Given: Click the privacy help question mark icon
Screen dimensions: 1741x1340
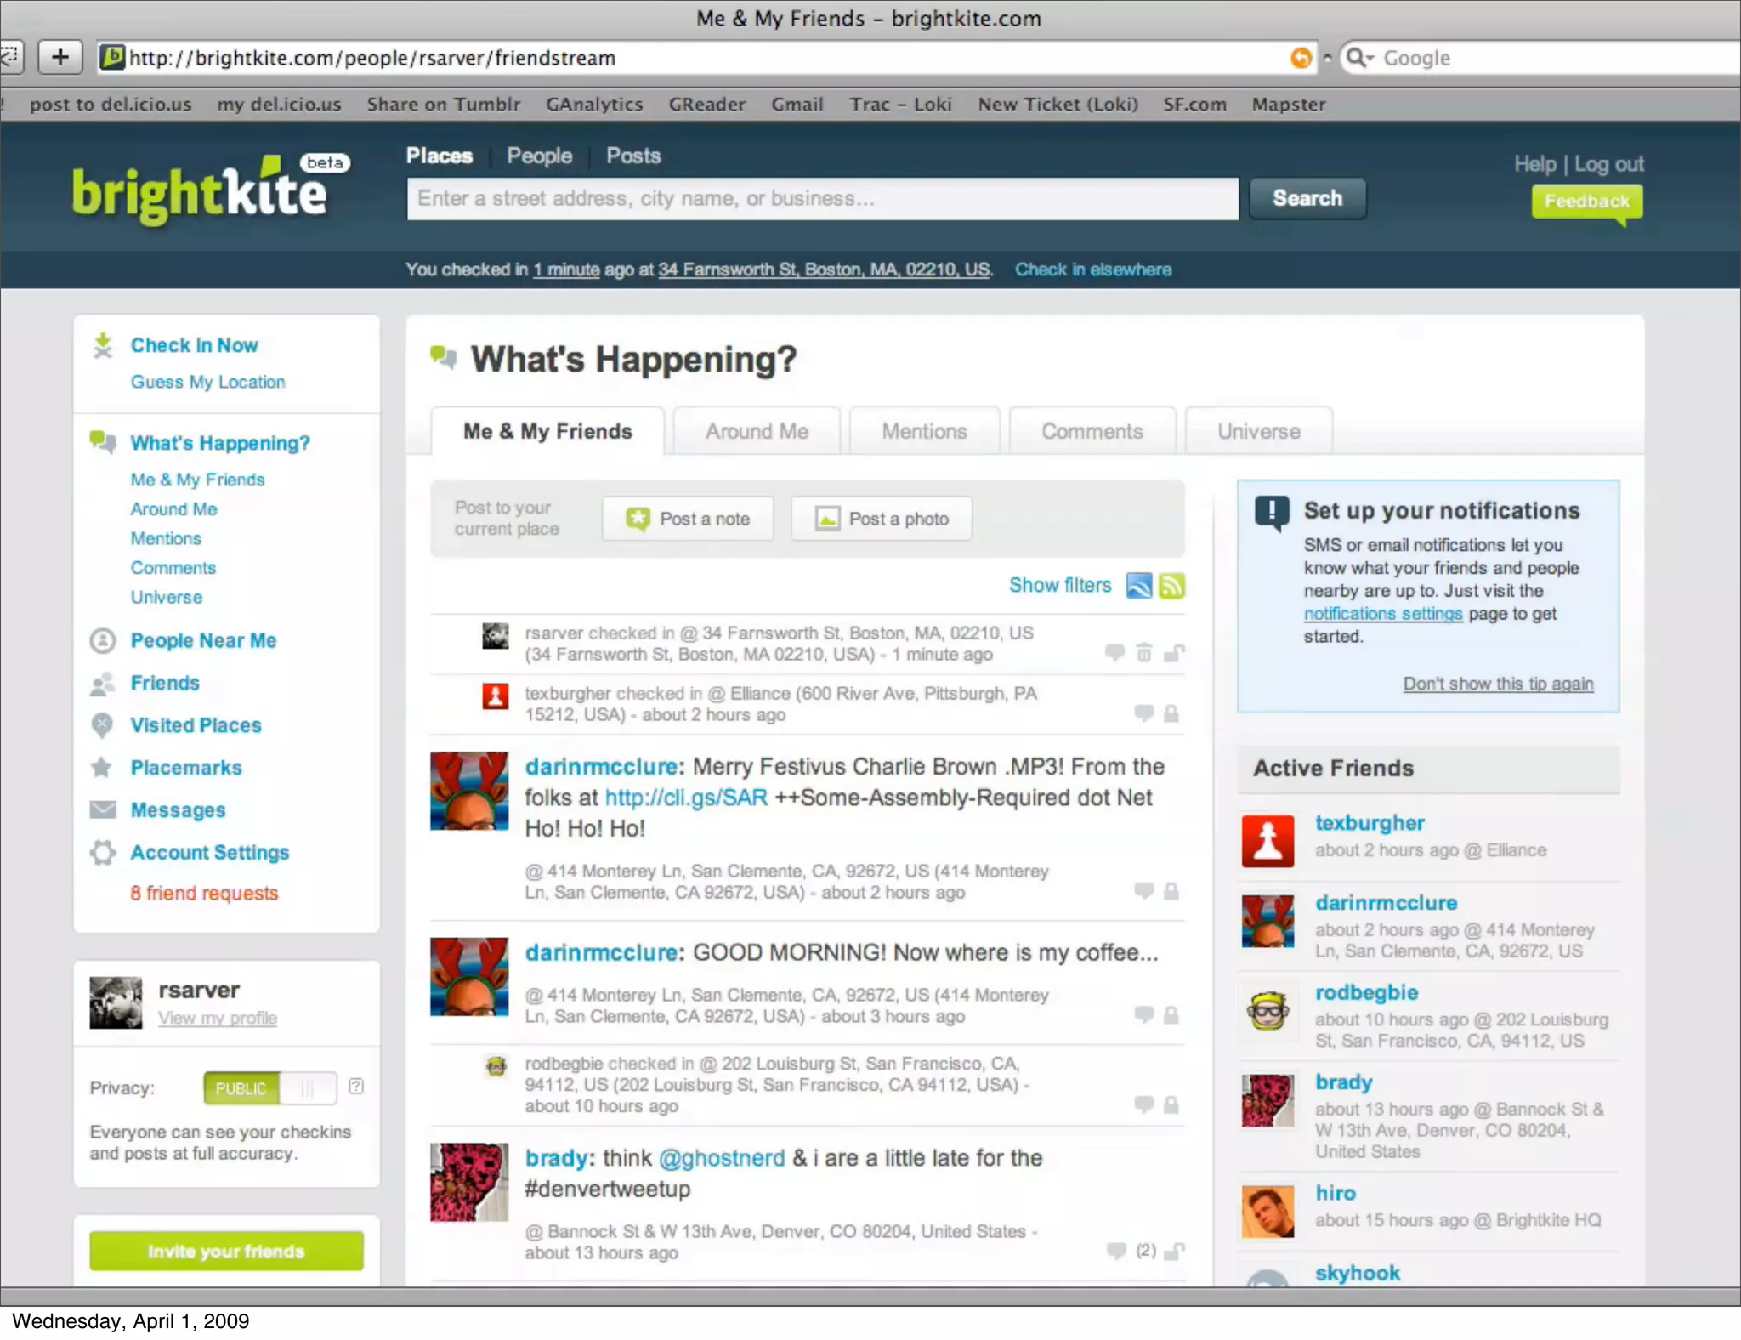Looking at the screenshot, I should 356,1087.
